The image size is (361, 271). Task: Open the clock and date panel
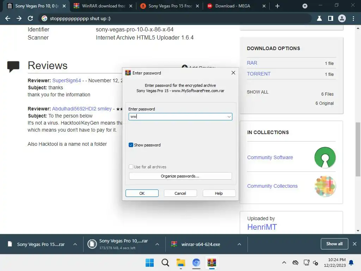tap(335, 263)
